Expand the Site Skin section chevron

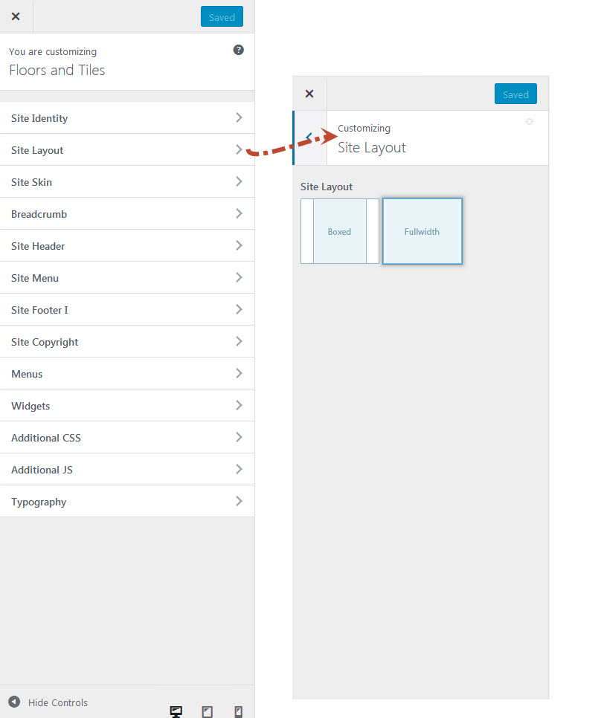239,181
